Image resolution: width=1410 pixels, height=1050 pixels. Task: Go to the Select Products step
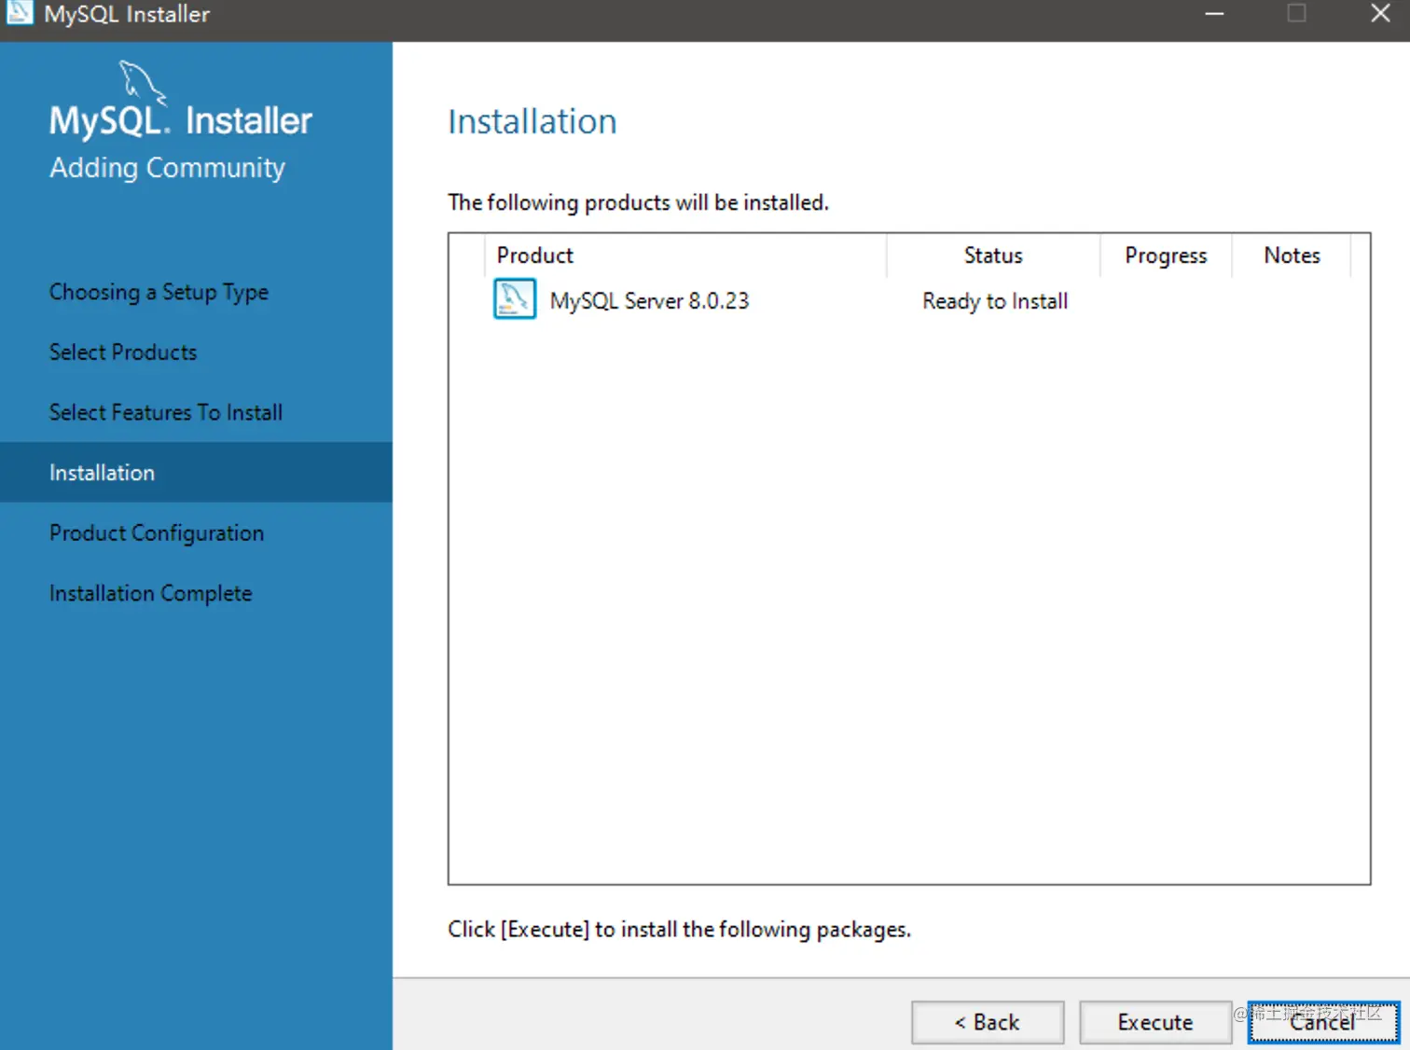[123, 352]
